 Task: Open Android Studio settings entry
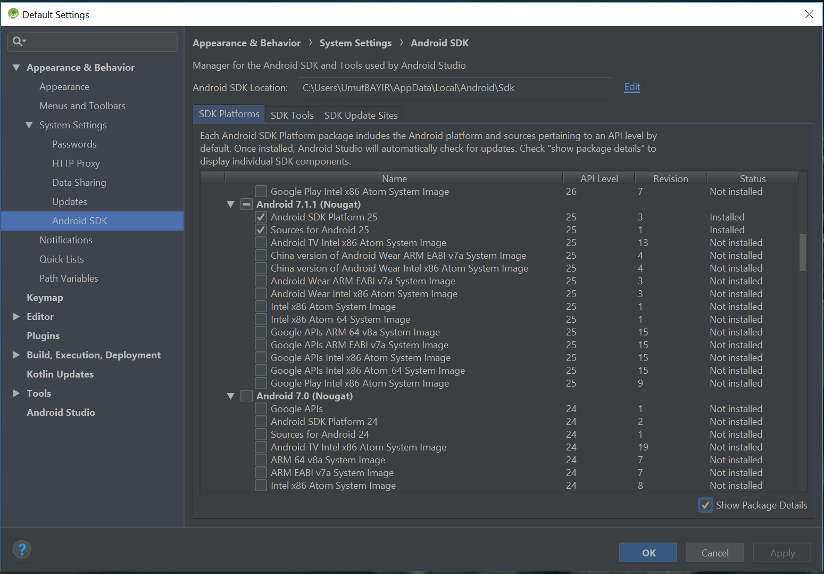pyautogui.click(x=61, y=413)
